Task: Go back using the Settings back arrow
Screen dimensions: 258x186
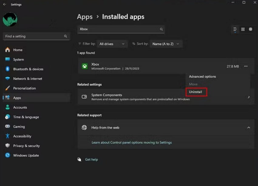Action: coord(5,5)
